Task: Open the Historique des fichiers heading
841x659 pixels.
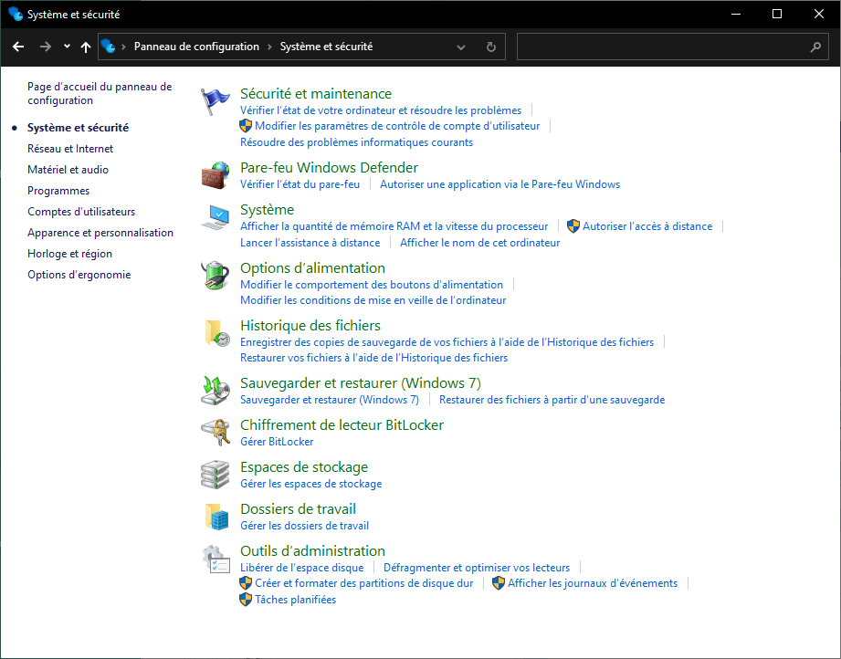Action: click(310, 325)
